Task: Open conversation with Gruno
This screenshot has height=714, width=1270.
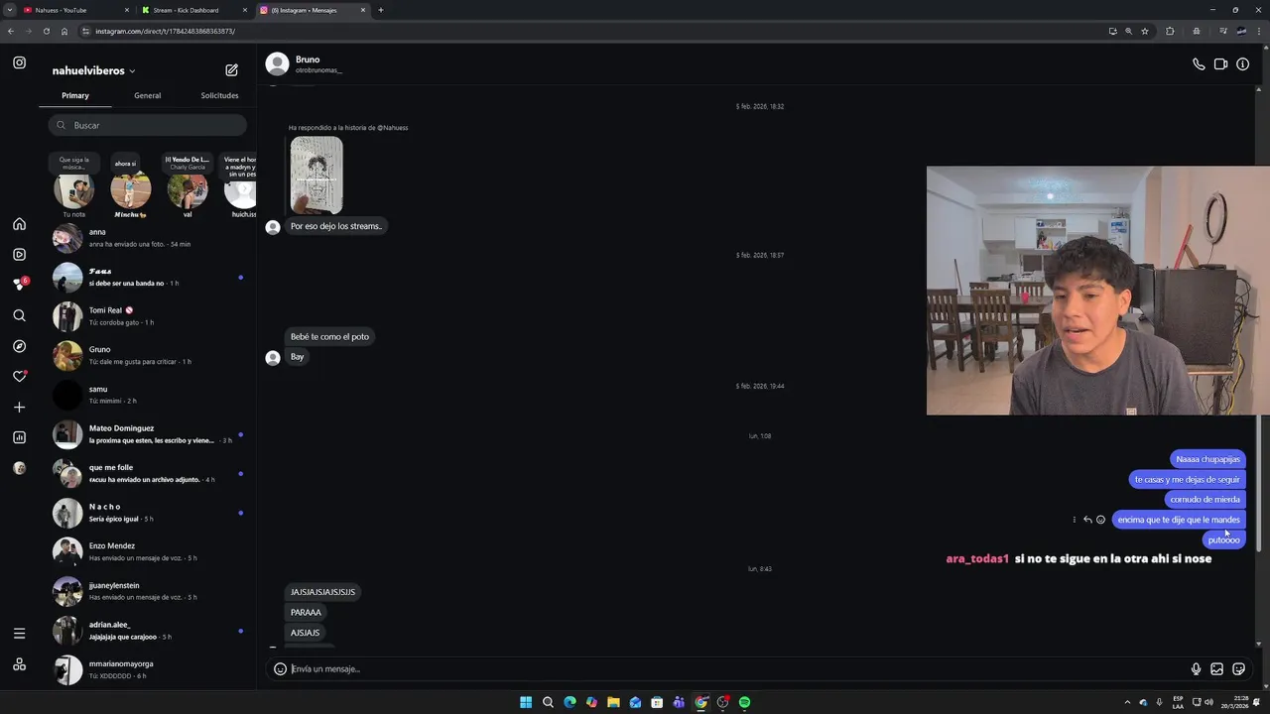Action: 148,355
